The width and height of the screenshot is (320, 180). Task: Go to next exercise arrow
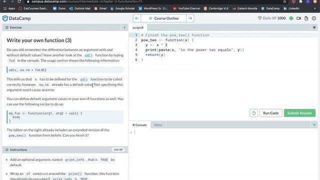pyautogui.click(x=190, y=18)
